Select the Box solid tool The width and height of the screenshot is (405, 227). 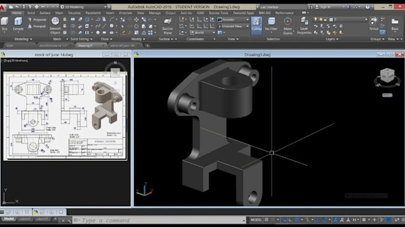pyautogui.click(x=5, y=24)
